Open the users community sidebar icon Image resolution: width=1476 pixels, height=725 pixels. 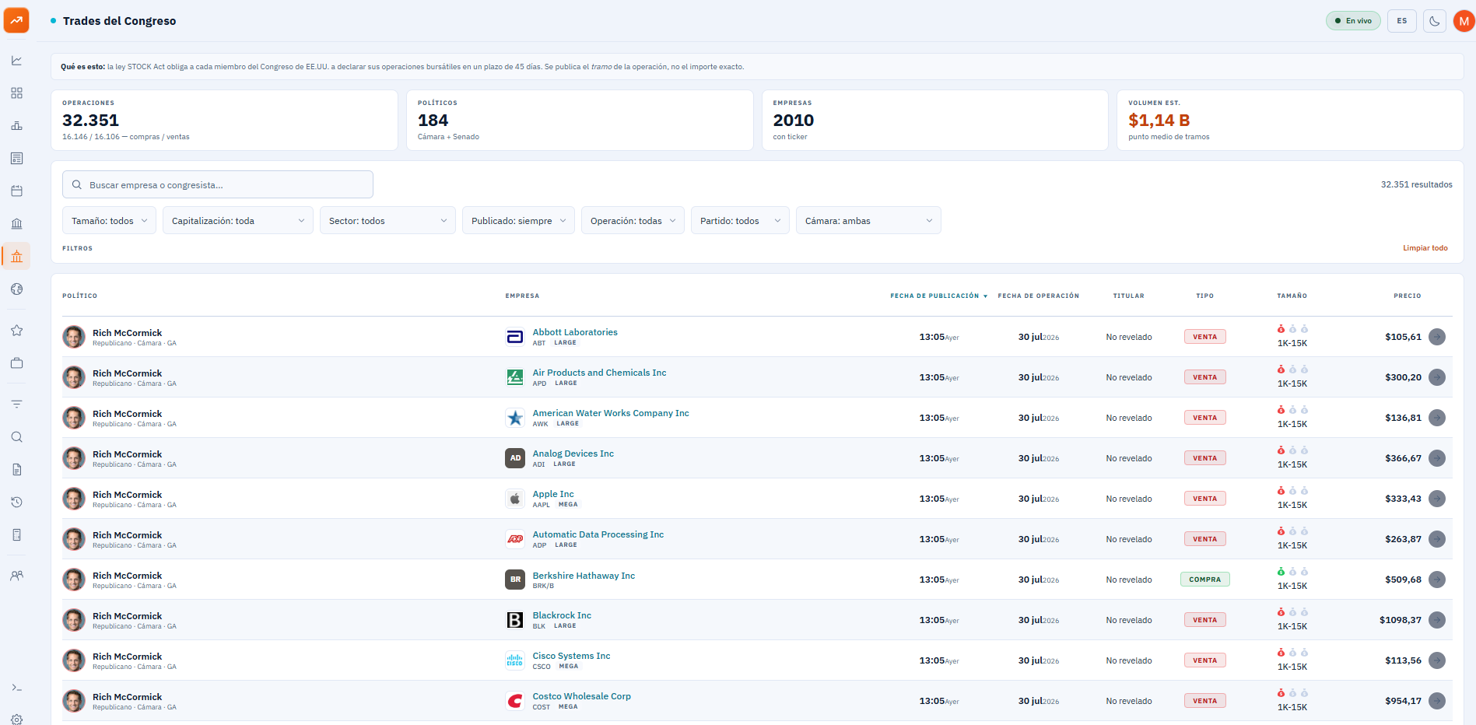(16, 576)
